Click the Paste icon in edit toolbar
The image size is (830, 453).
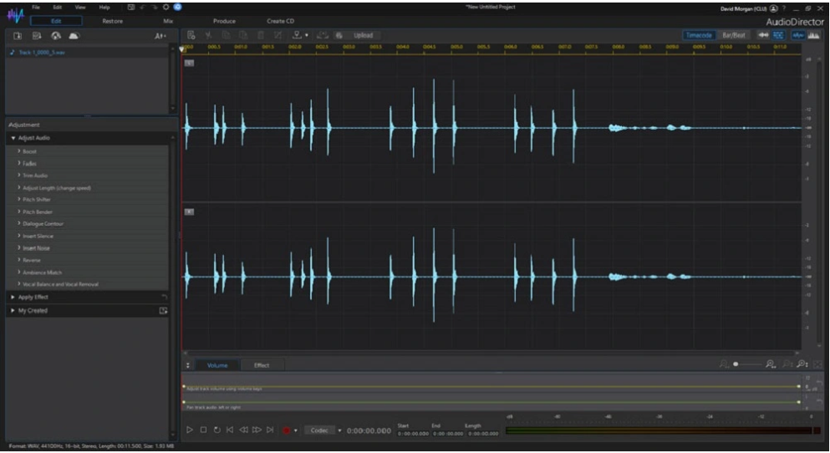[x=243, y=35]
